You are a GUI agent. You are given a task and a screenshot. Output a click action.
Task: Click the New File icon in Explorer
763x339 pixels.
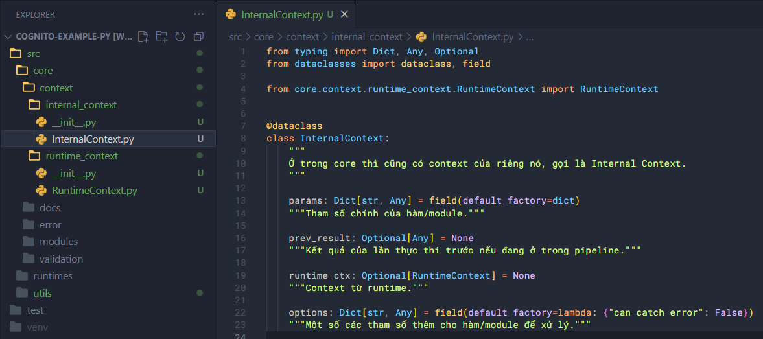tap(143, 37)
